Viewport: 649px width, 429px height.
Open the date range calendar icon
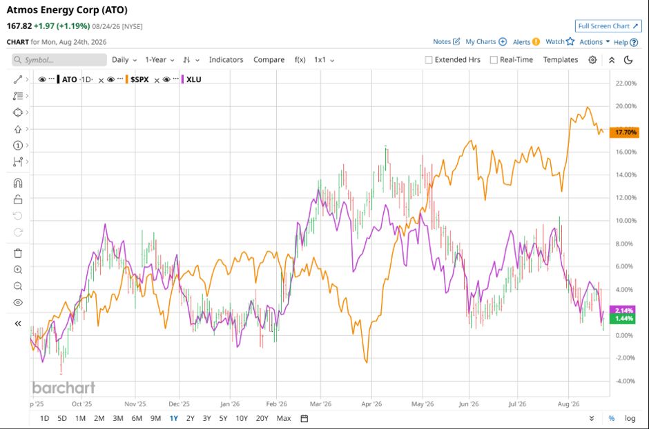304,418
